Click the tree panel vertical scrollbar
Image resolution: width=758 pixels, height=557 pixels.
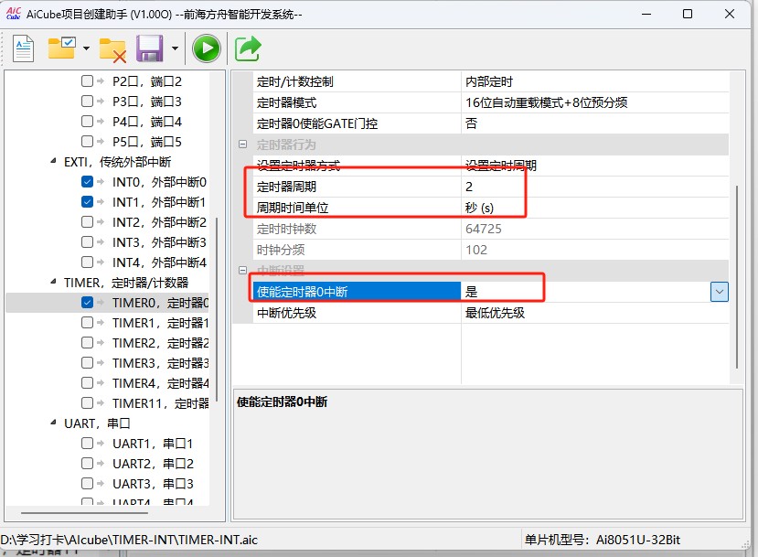217,309
